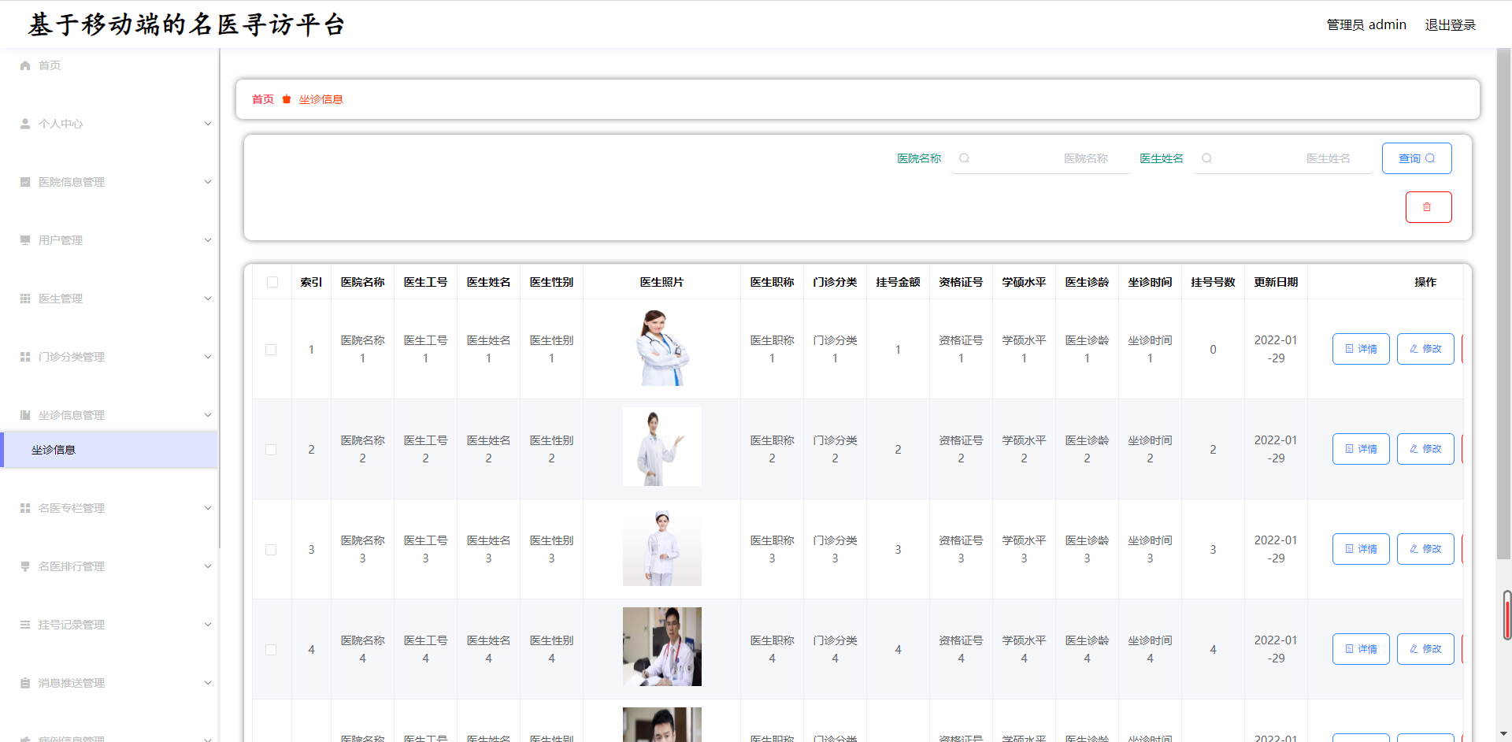Click the 坐诊信息管理 sidebar icon

[25, 415]
